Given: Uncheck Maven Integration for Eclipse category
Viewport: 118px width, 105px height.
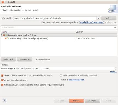Looking at the screenshot, I should pos(4,35).
